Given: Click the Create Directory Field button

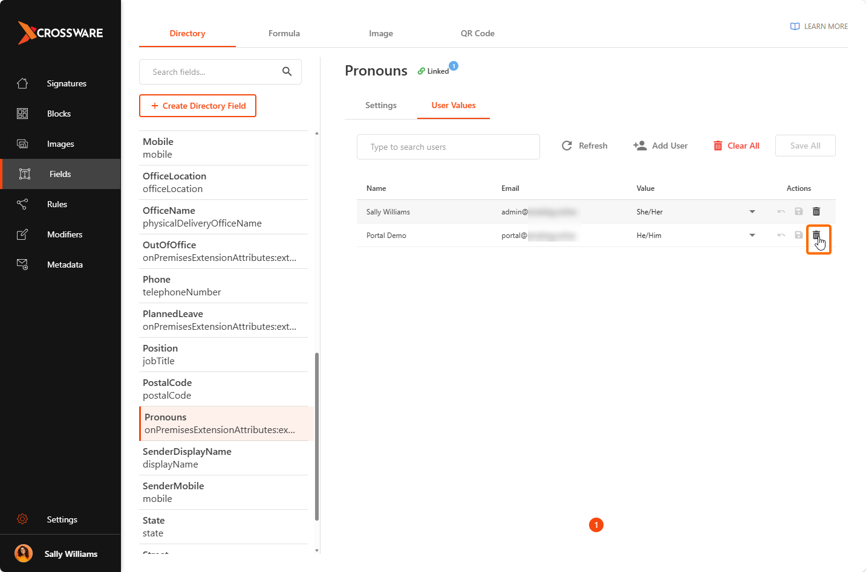Looking at the screenshot, I should click(x=198, y=106).
